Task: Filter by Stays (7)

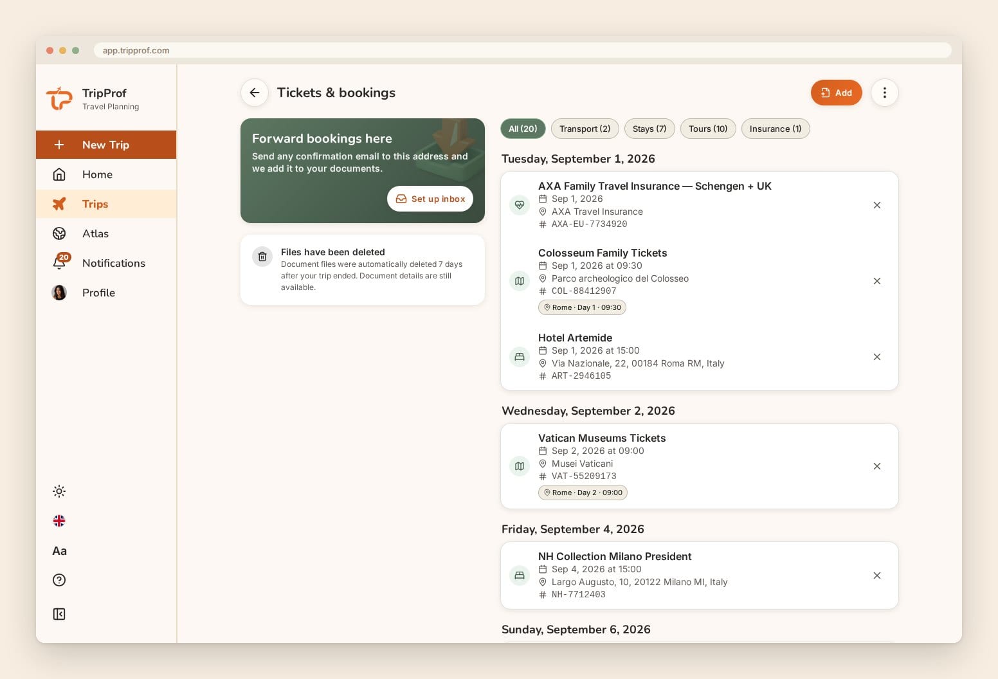Action: (x=649, y=129)
